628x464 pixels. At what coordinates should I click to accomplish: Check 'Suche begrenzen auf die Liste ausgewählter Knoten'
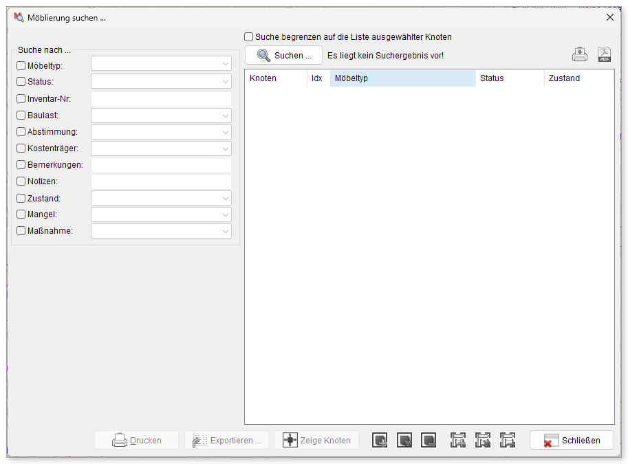(x=249, y=37)
